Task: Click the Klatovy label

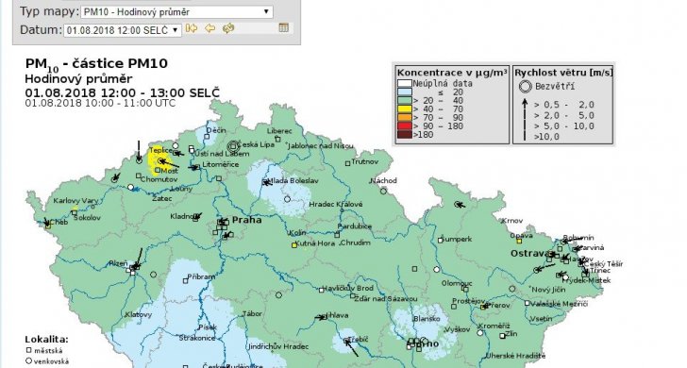Action: click(139, 314)
